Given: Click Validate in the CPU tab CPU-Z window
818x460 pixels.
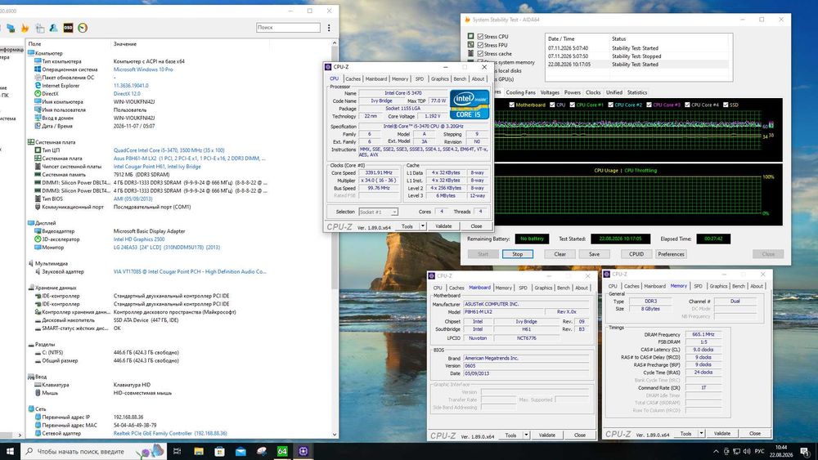Looking at the screenshot, I should [x=443, y=226].
